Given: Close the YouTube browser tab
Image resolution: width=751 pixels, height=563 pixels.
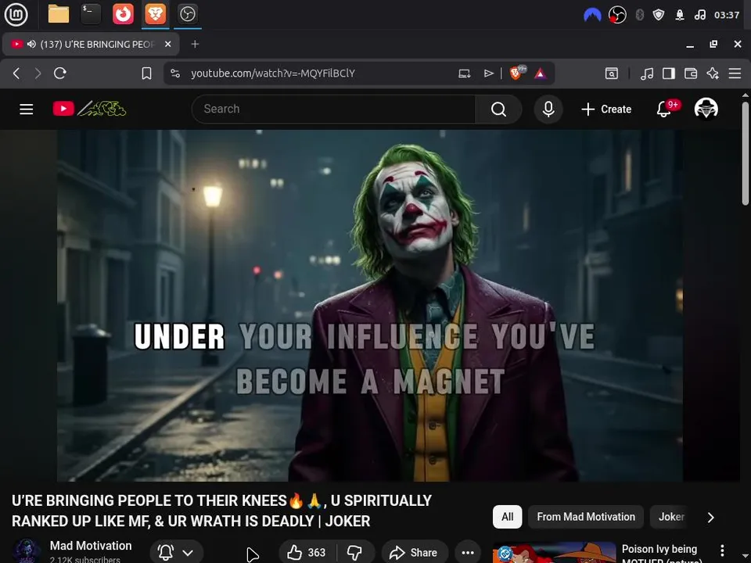Looking at the screenshot, I should tap(167, 44).
